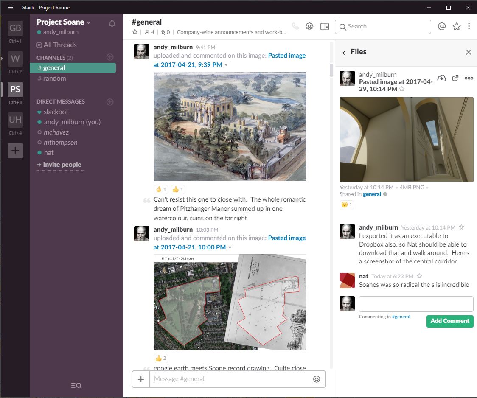The height and width of the screenshot is (398, 477).
Task: Open nat's avatar in Files comments
Action: tap(347, 280)
